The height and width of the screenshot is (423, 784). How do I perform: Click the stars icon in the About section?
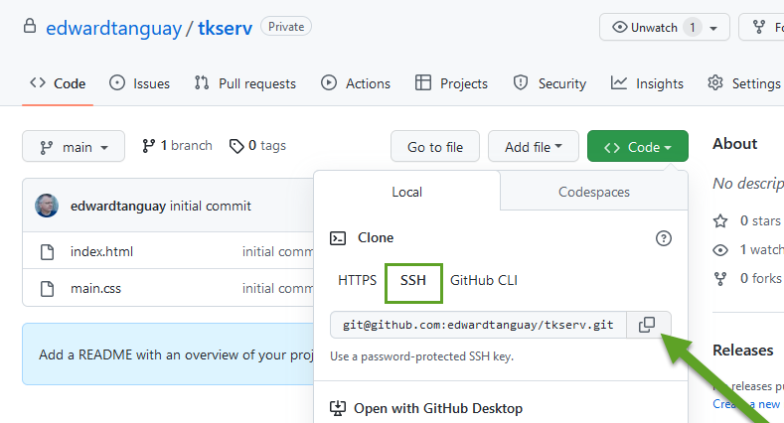720,220
